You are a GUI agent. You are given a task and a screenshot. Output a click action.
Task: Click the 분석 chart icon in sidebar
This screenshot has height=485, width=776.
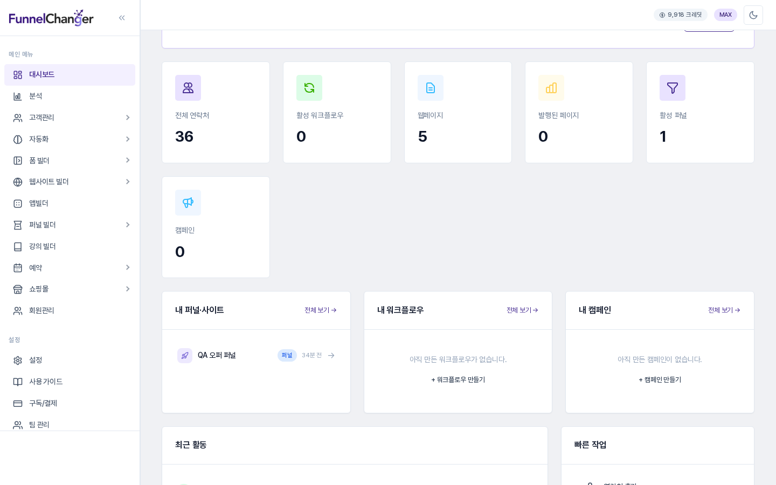(18, 96)
